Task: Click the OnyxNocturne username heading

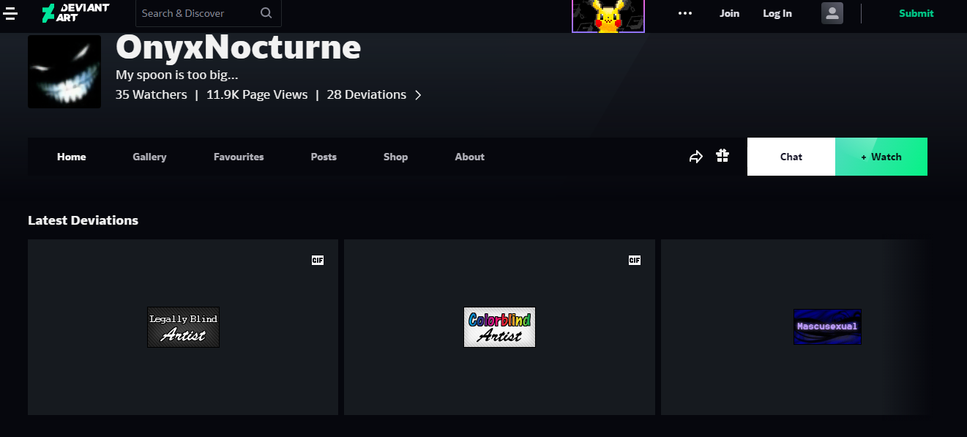Action: [x=239, y=48]
